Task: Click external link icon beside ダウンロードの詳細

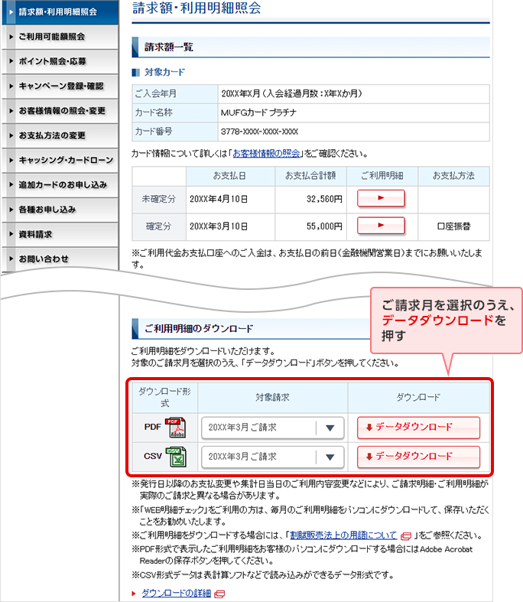Action: pyautogui.click(x=219, y=594)
